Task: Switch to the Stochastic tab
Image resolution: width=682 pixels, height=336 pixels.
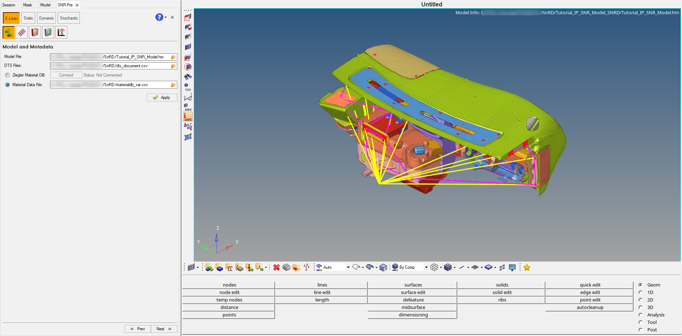Action: coord(69,18)
